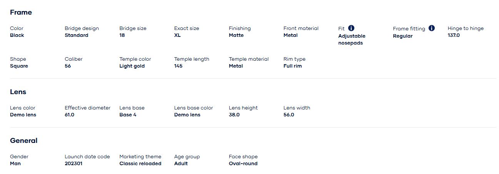
Task: Click the Full rim value
Action: tap(292, 66)
